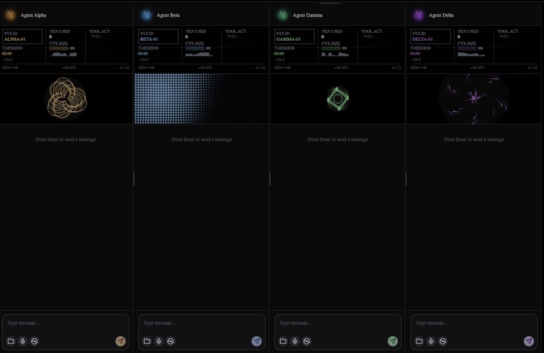Click the camera icon in Agent Gamma's input bar
The image size is (544, 353).
(307, 341)
